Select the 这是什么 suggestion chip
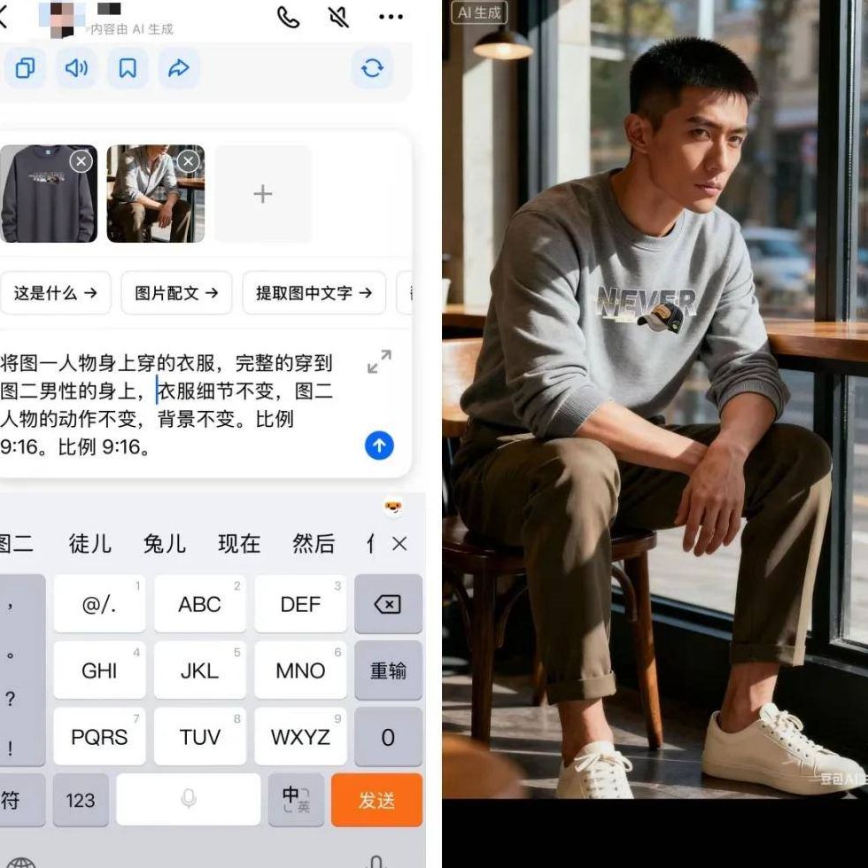This screenshot has width=868, height=868. [55, 293]
